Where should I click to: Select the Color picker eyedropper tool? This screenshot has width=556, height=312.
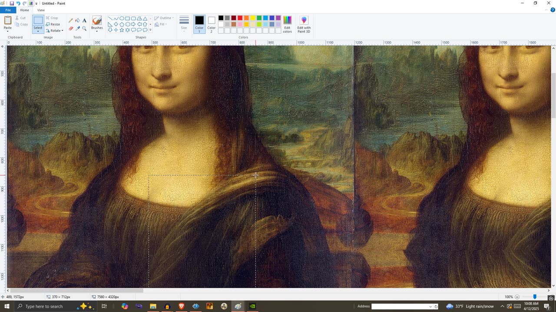pyautogui.click(x=77, y=29)
